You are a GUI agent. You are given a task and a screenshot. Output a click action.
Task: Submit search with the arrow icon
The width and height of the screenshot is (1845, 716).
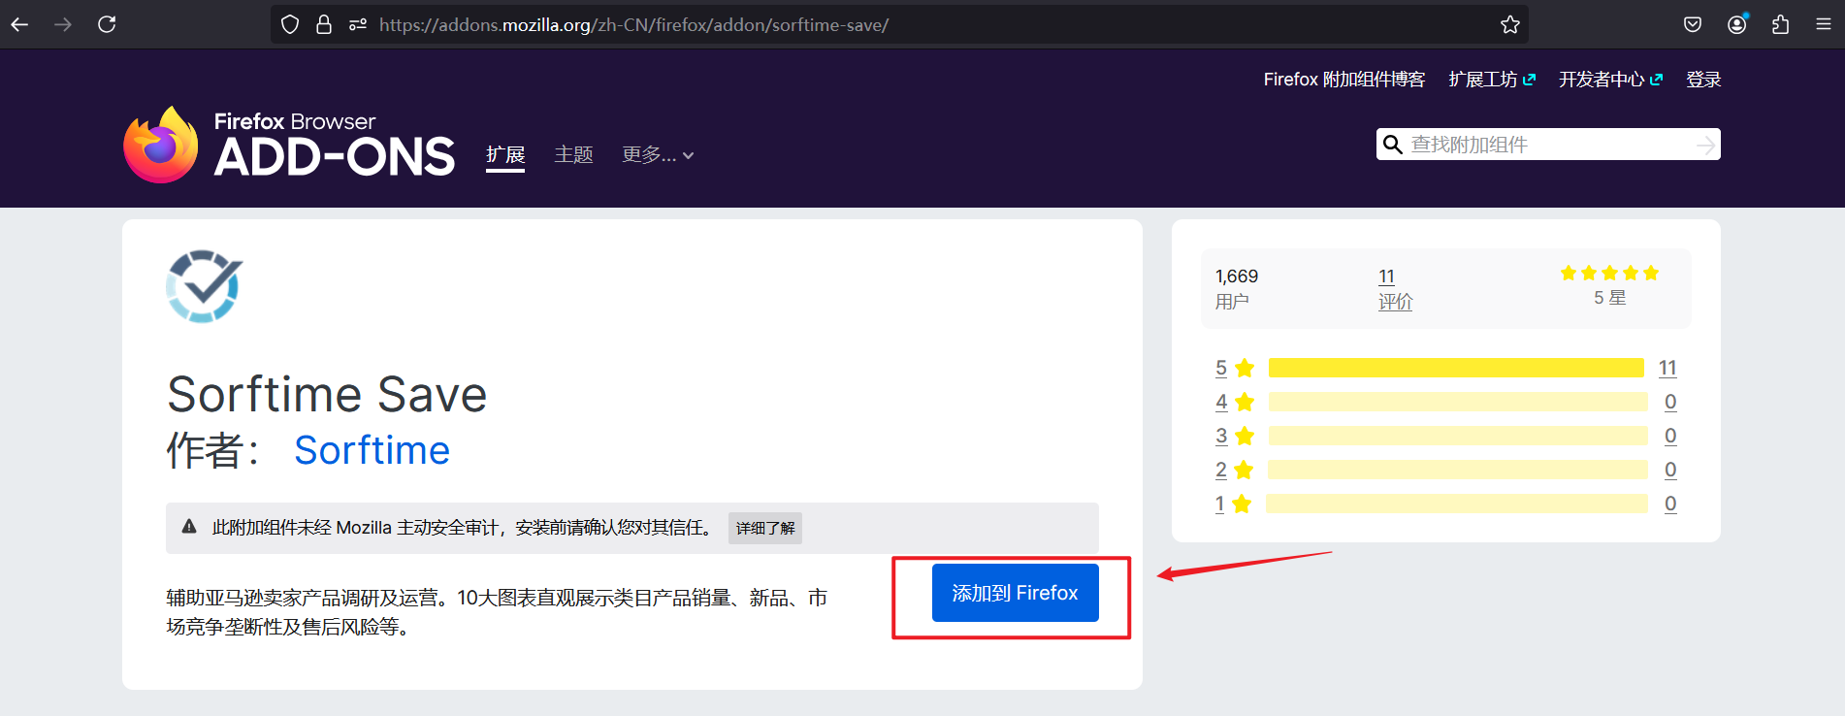point(1705,145)
